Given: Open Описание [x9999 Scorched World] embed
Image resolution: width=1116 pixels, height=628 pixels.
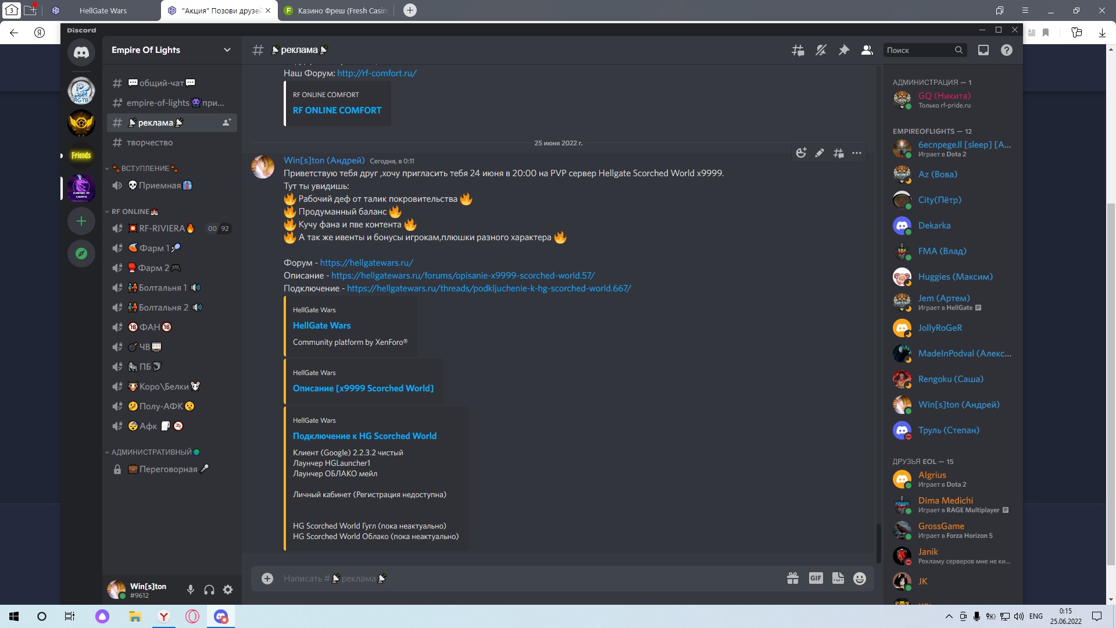Looking at the screenshot, I should pyautogui.click(x=363, y=388).
